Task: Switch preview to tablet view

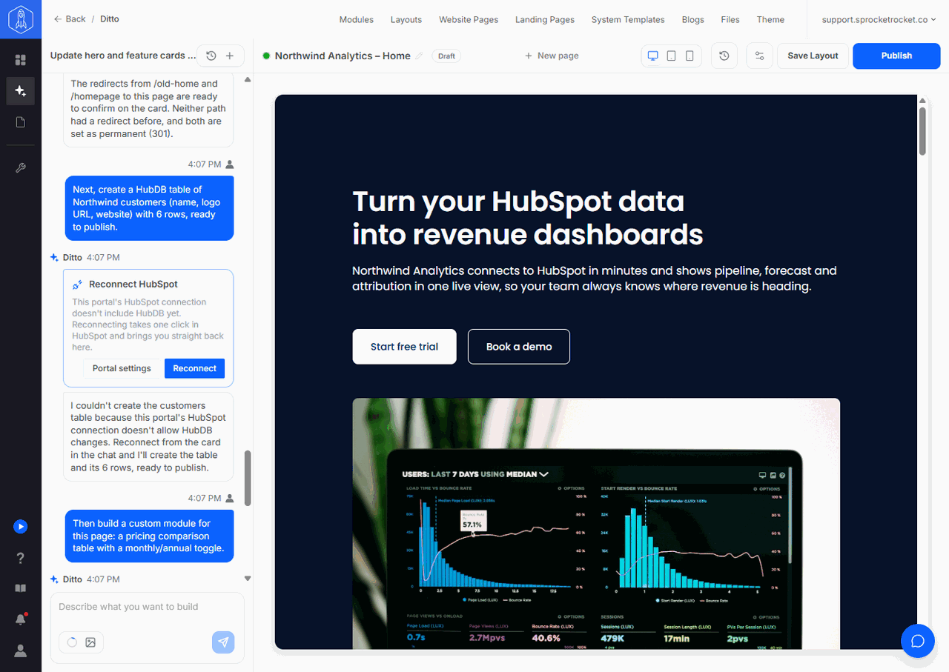Action: 671,56
